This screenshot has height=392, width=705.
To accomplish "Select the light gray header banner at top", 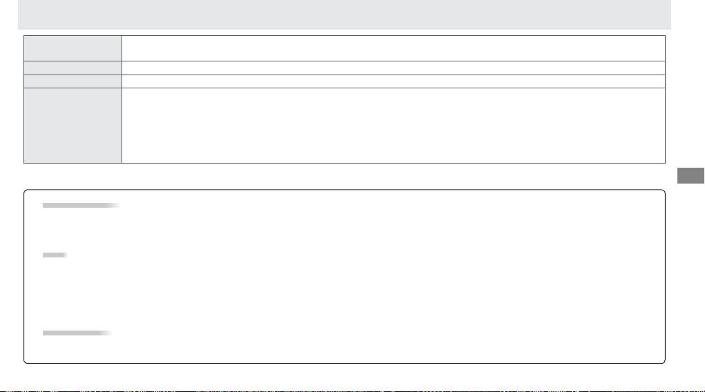I will [345, 14].
